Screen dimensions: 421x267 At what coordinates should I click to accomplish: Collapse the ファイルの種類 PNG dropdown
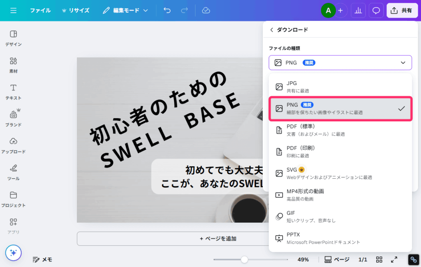tap(340, 62)
